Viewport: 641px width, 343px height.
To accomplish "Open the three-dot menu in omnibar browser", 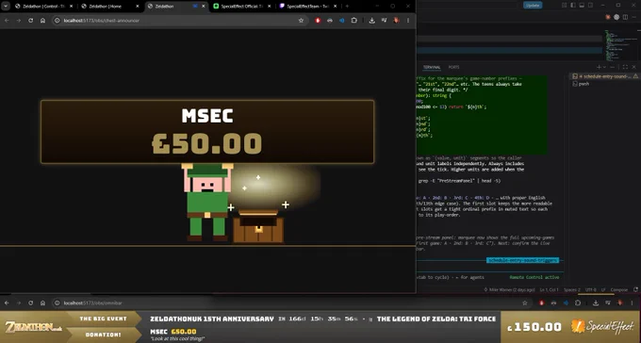I will click(632, 302).
